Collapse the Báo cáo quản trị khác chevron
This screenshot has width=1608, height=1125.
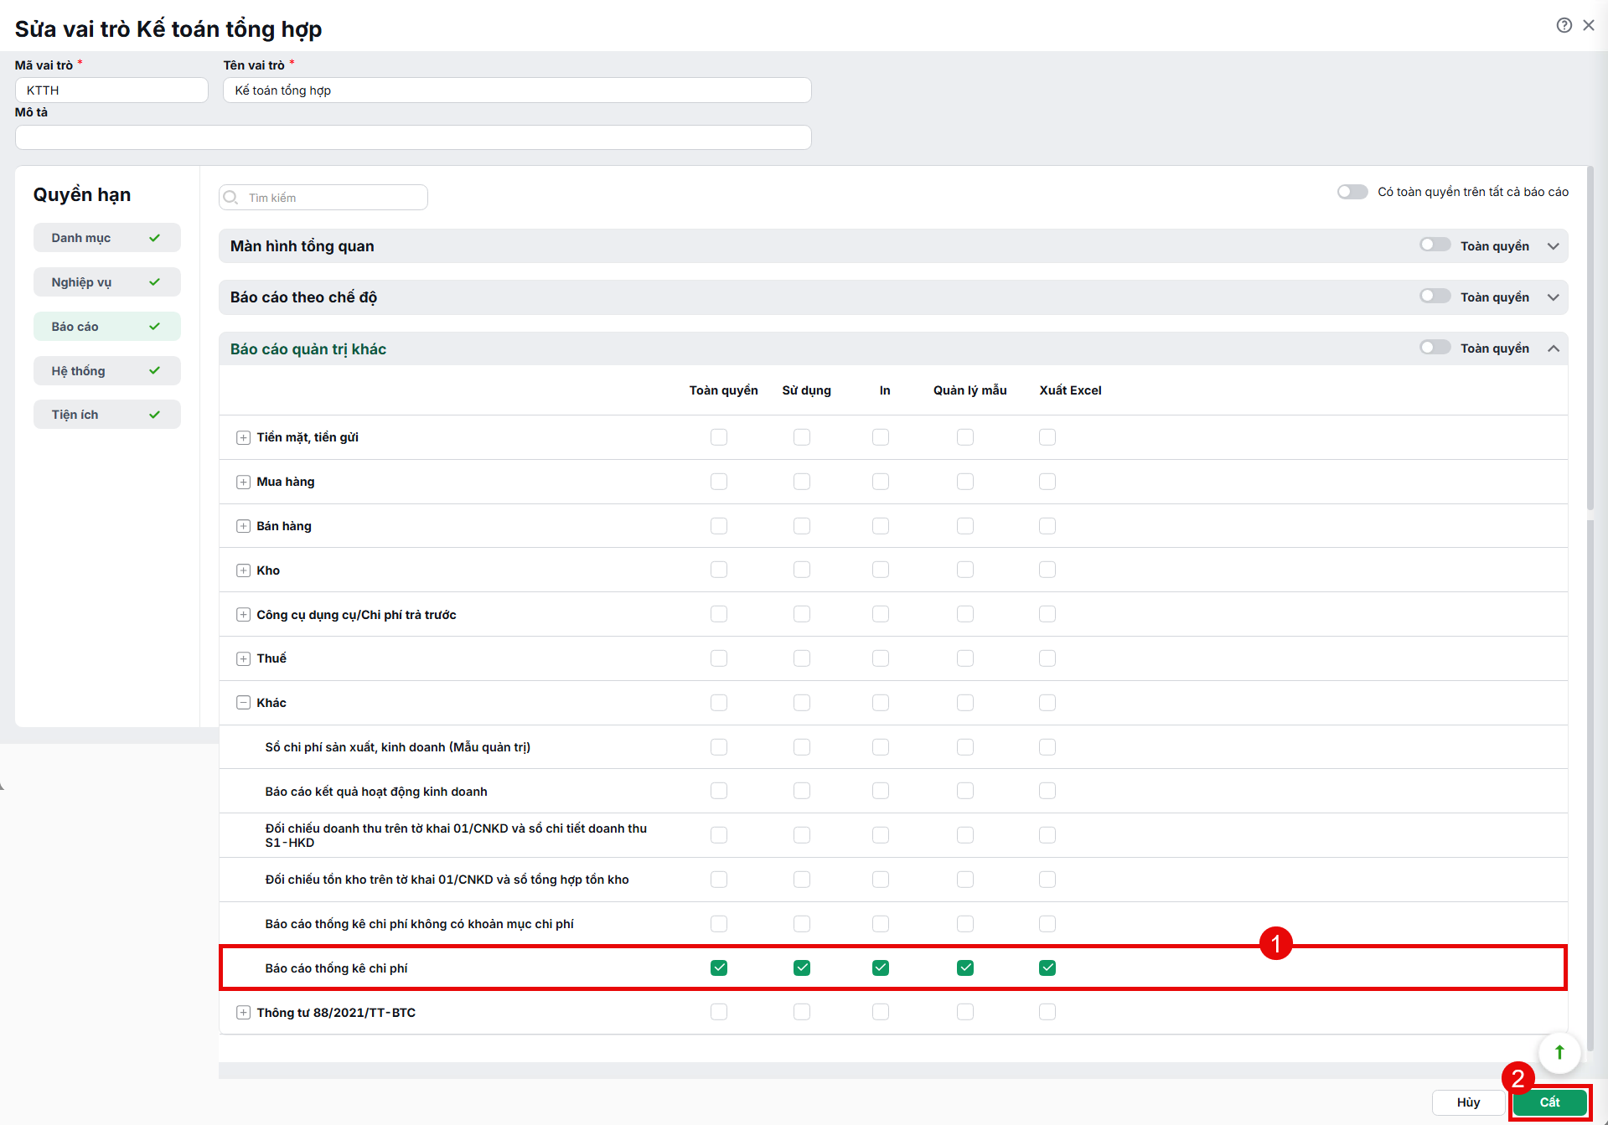click(x=1554, y=348)
